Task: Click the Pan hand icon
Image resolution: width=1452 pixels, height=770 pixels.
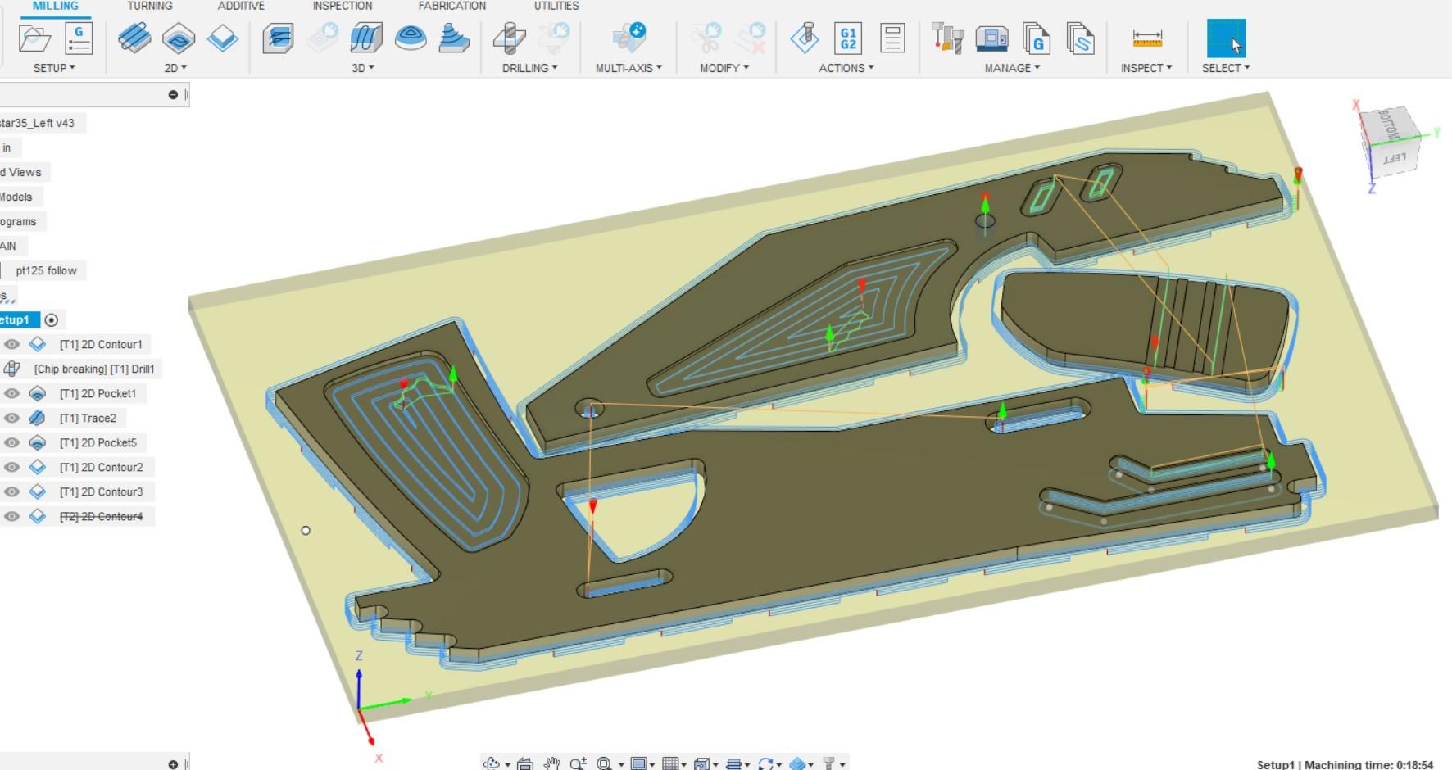Action: 552,763
